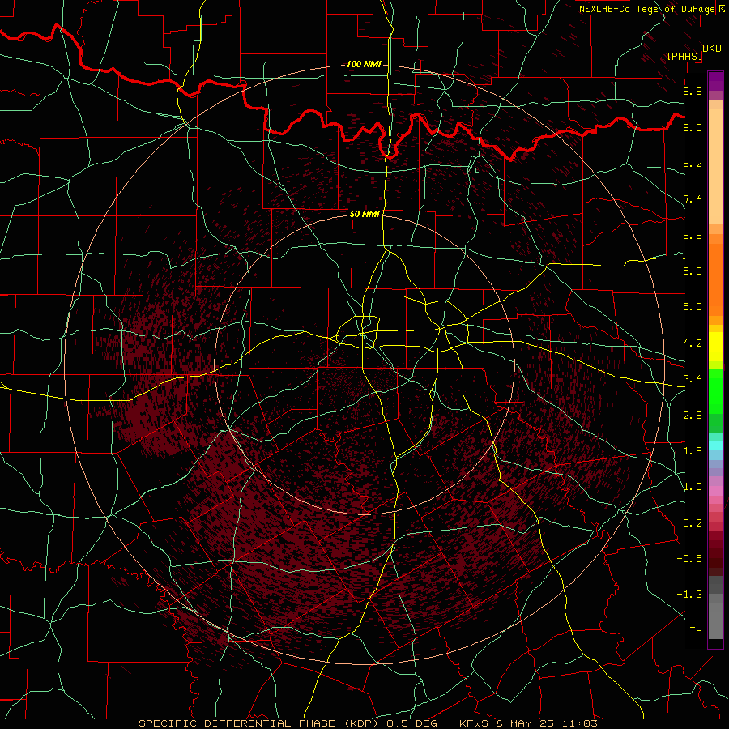Viewport: 729px width, 729px height.
Task: Click the 7.4 value on the color scale
Action: tap(693, 199)
